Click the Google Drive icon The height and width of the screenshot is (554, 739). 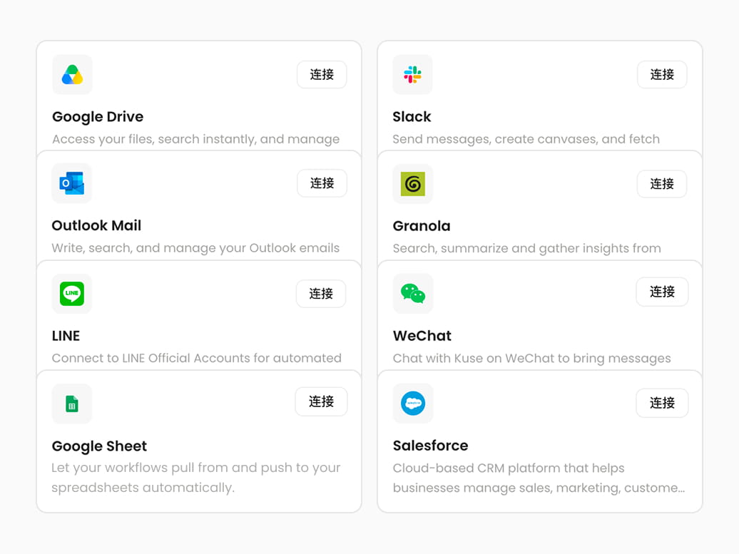(x=72, y=74)
